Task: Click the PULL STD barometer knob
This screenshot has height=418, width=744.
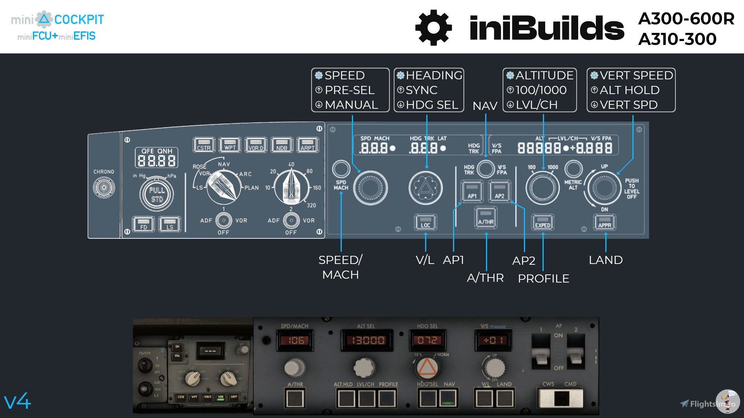Action: pyautogui.click(x=157, y=194)
